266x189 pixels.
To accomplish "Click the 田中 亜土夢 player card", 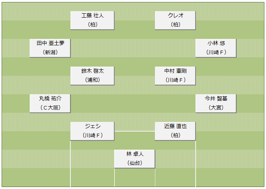I will 50,48.
